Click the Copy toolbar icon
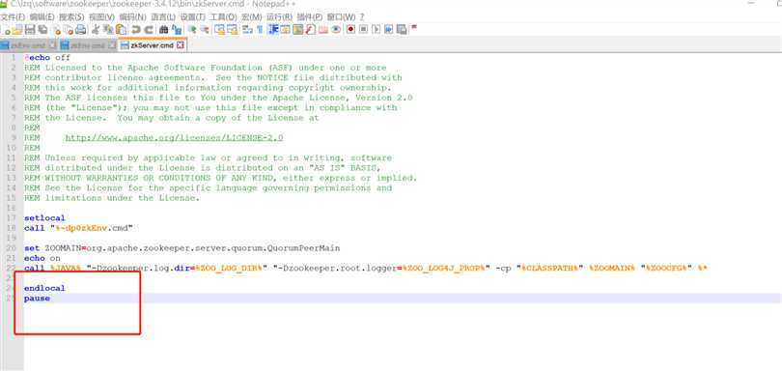The height and width of the screenshot is (371, 782). (x=108, y=29)
